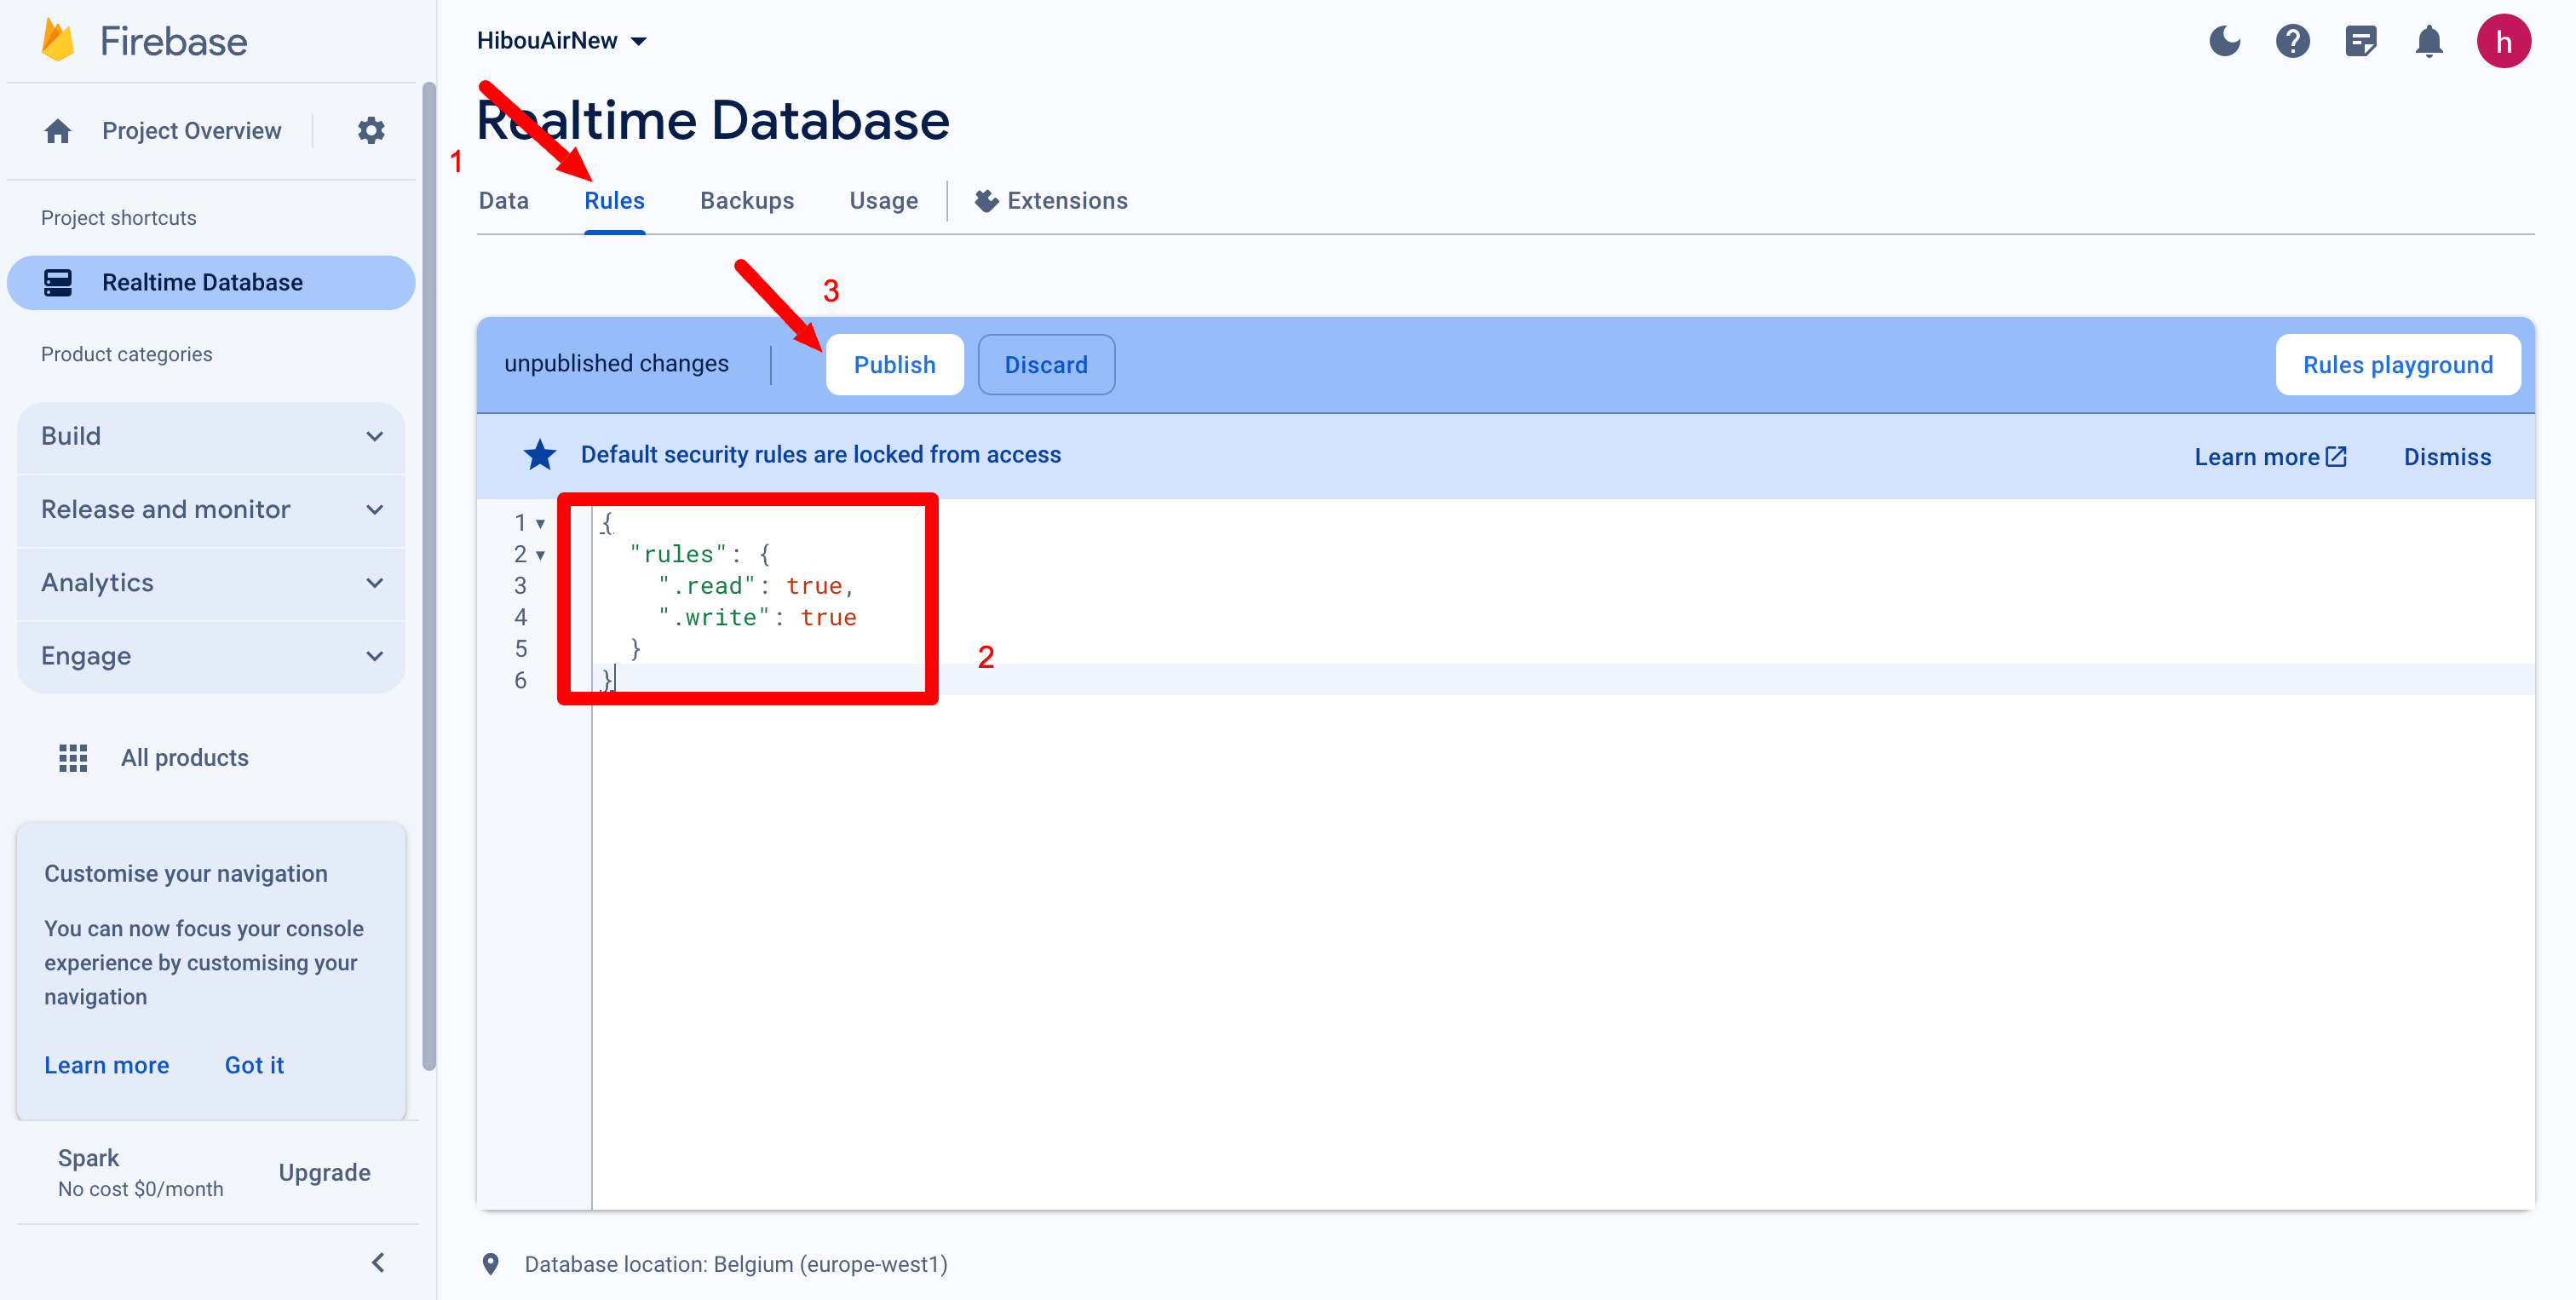Click 'Default security rules are locked from access'
This screenshot has height=1300, width=2576.
click(x=820, y=455)
